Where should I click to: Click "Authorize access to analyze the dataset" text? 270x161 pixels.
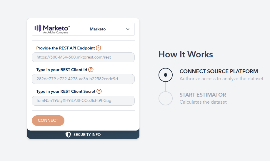click(221, 79)
